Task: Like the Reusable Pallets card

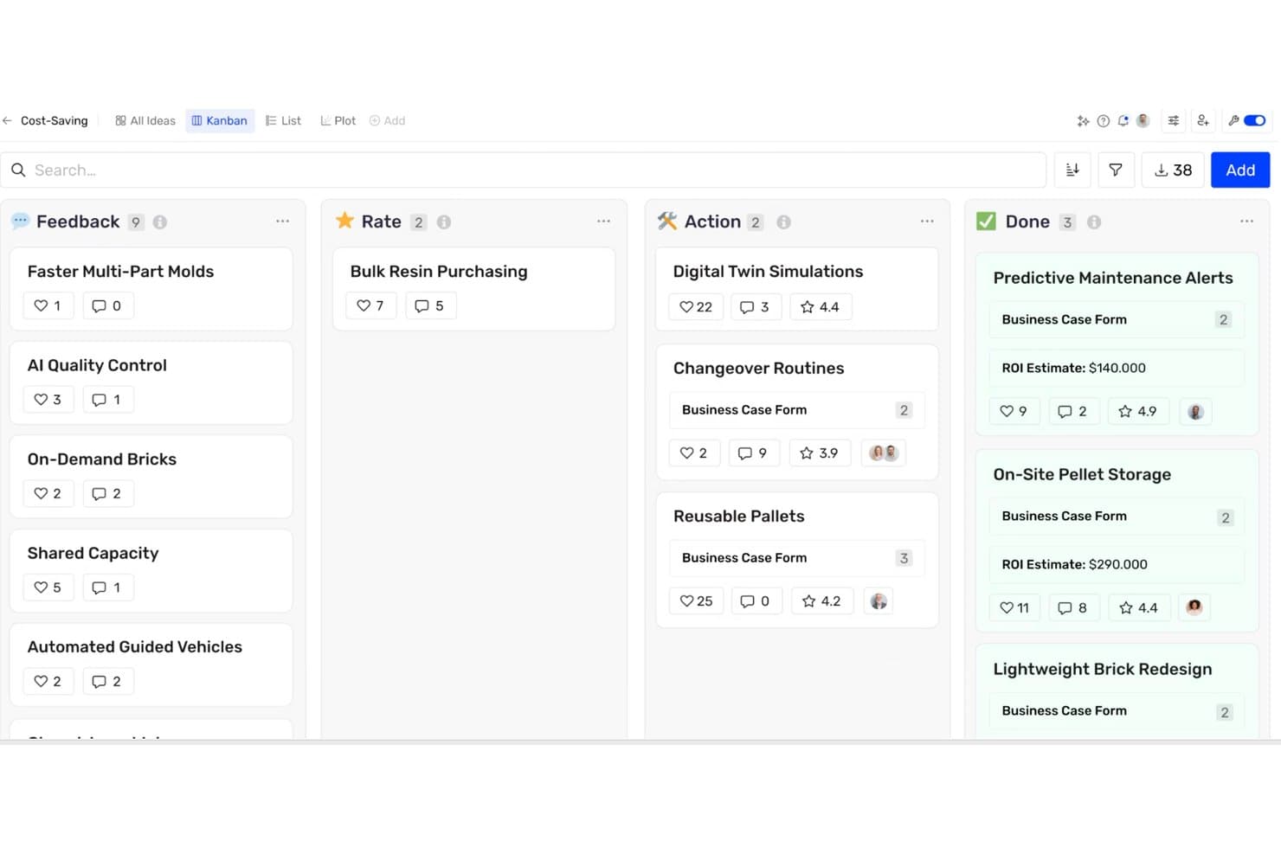Action: point(696,601)
